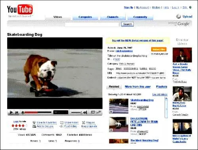Click the play button in the video player
The width and height of the screenshot is (198, 150).
coord(11,112)
